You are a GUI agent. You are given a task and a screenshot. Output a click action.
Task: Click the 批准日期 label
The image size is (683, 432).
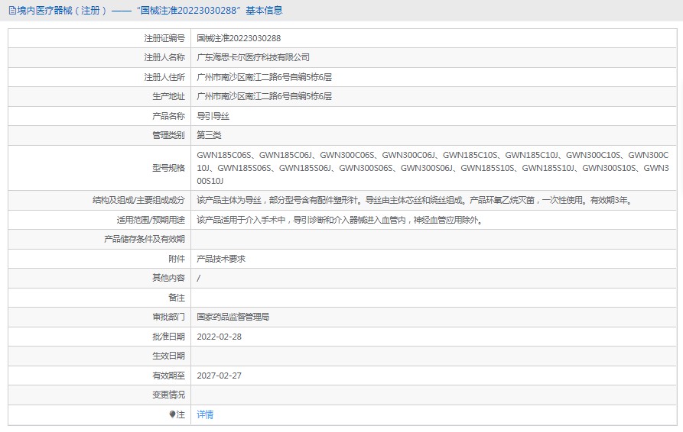pyautogui.click(x=168, y=337)
